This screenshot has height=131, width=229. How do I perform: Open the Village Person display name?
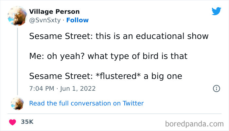54,12
